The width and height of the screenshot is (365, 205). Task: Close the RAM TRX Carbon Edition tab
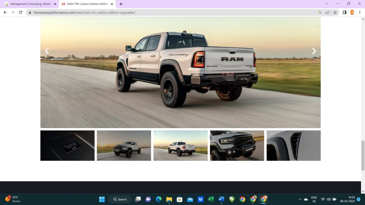point(112,4)
